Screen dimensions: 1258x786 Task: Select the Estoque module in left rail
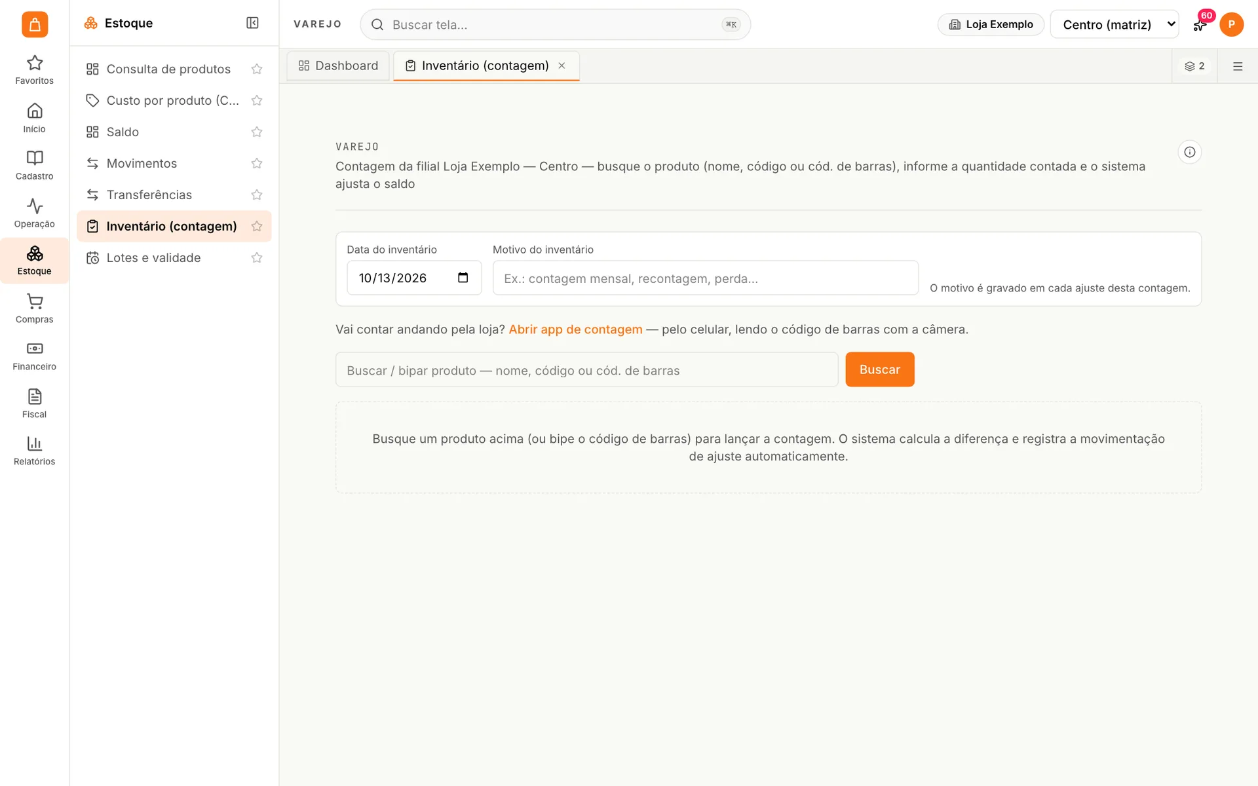click(34, 261)
